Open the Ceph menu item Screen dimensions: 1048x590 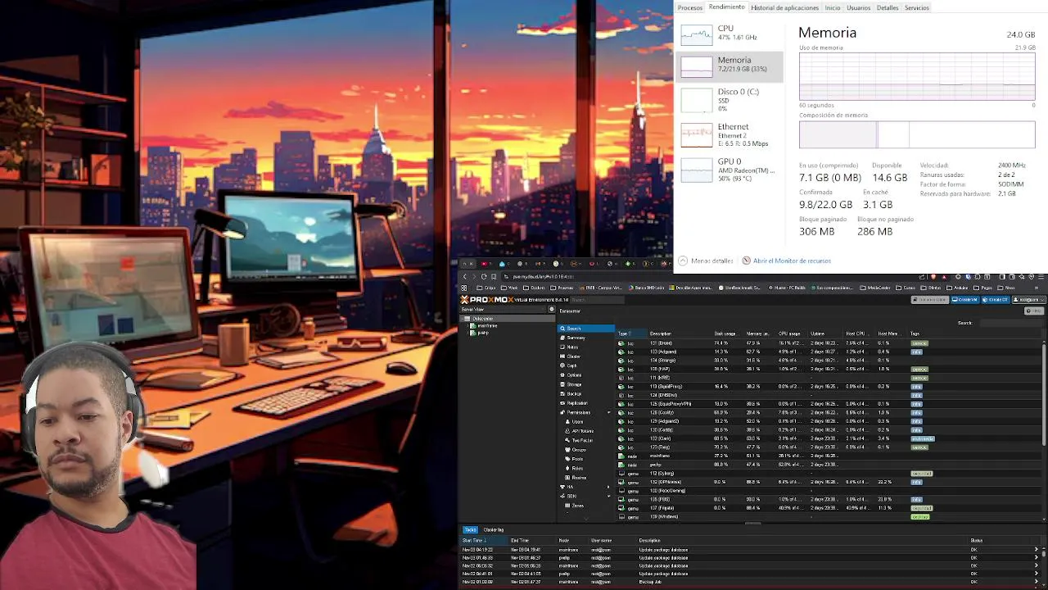point(586,365)
